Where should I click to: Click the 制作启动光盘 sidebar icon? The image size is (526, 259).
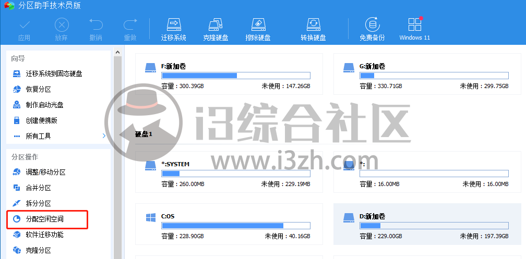pos(17,105)
